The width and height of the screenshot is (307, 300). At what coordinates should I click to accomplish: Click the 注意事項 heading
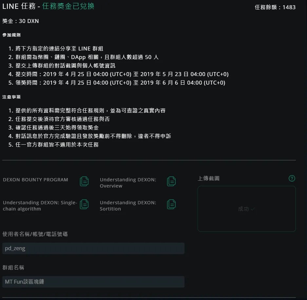pyautogui.click(x=11, y=97)
